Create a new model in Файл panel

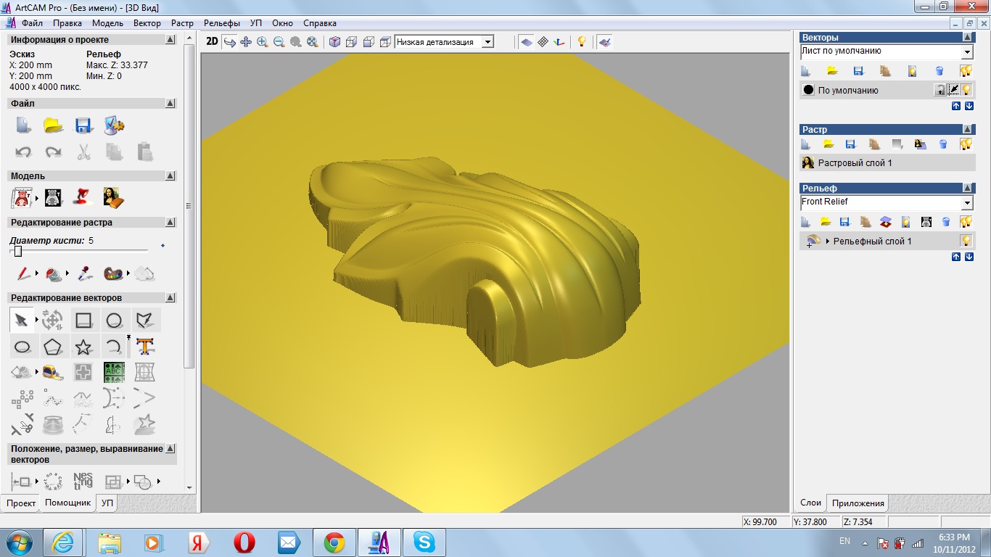(24, 125)
